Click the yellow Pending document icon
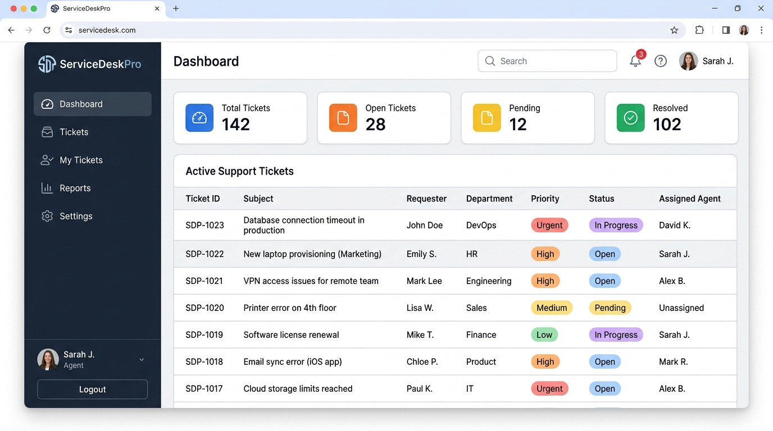Viewport: 773px width, 431px height. (487, 118)
